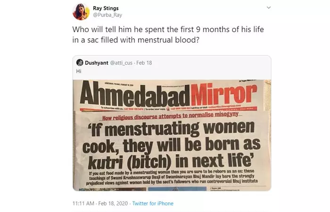Expand the tweet options chevron
Image resolution: width=330 pixels, height=212 pixels.
269,8
